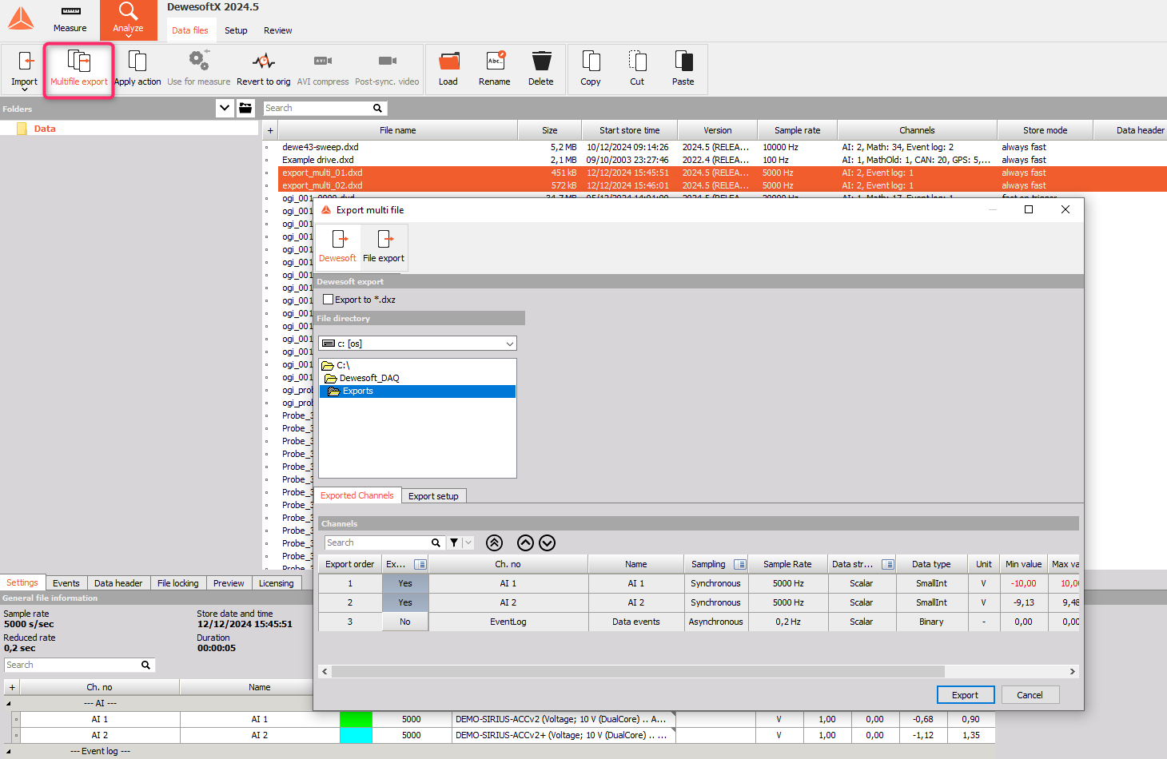The height and width of the screenshot is (759, 1167).
Task: Click the horizontal scrollbar in channels table
Action: [x=638, y=672]
